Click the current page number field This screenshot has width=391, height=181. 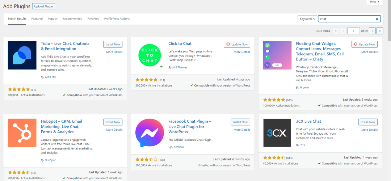(353, 31)
